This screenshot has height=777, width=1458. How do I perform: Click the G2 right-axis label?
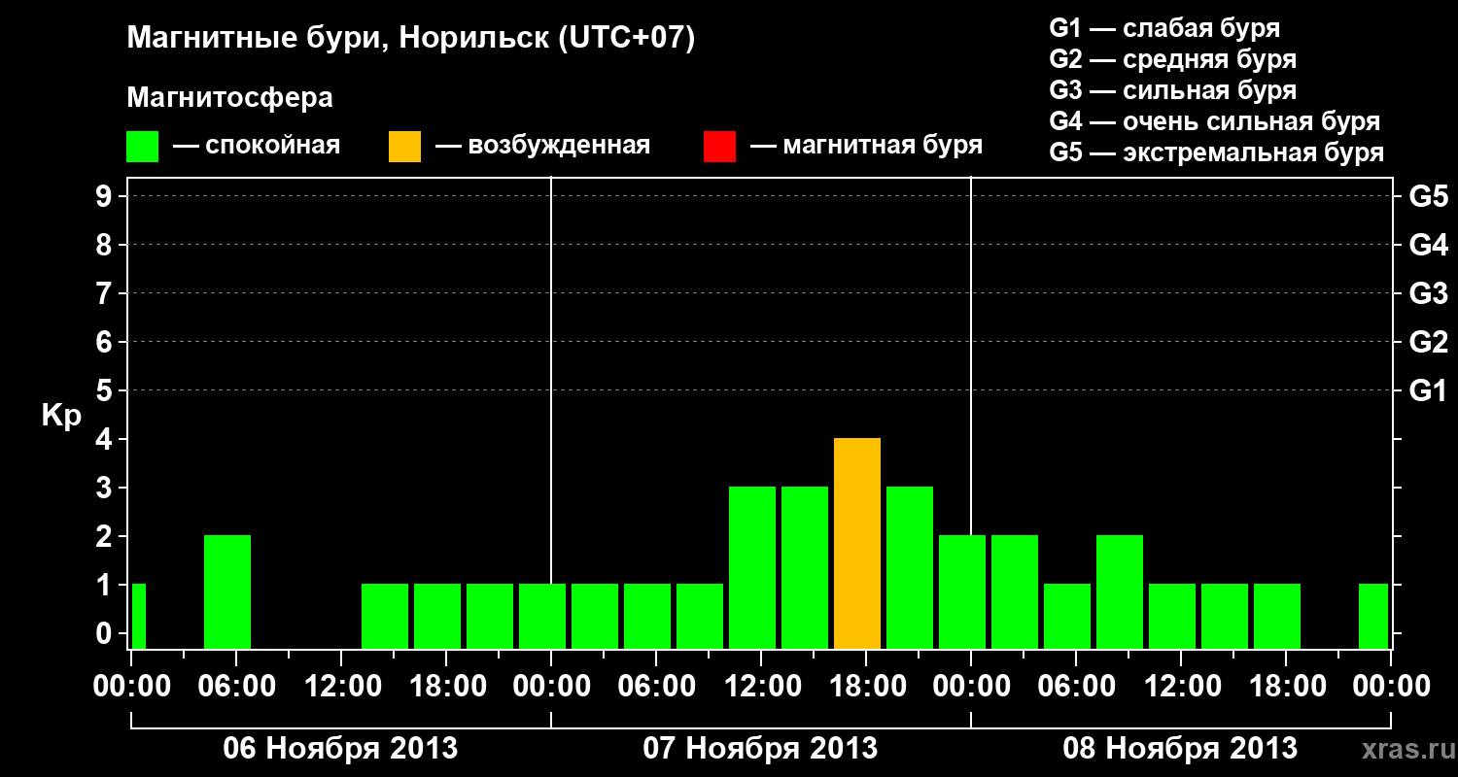click(1428, 342)
